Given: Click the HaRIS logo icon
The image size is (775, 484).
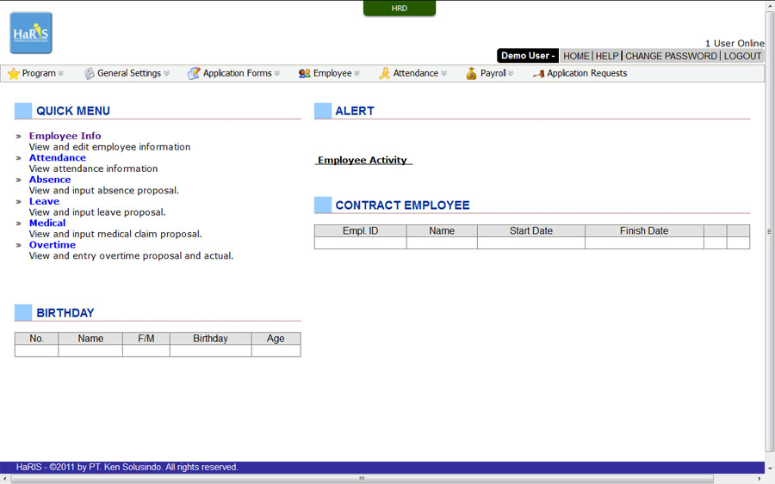Looking at the screenshot, I should [31, 34].
